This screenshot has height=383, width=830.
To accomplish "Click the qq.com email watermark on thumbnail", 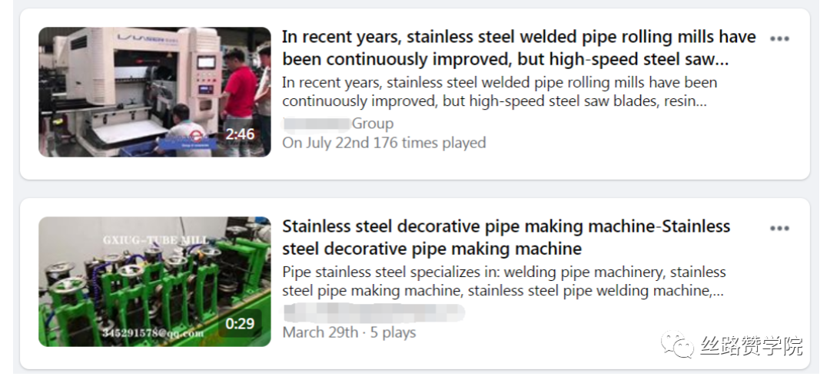I will 154,333.
